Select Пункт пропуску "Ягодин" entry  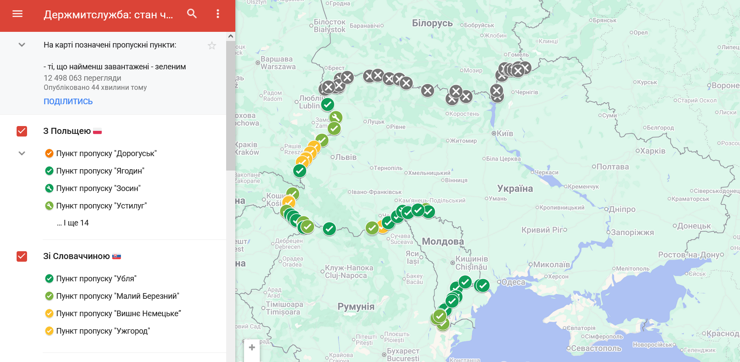tap(100, 171)
